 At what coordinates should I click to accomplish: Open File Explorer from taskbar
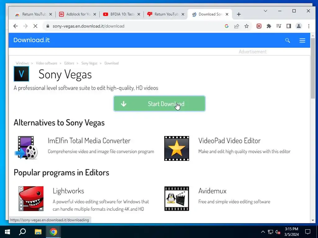38,232
